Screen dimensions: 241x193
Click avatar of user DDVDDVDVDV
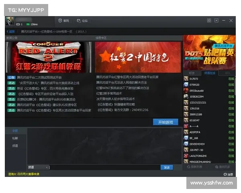coord(186,144)
